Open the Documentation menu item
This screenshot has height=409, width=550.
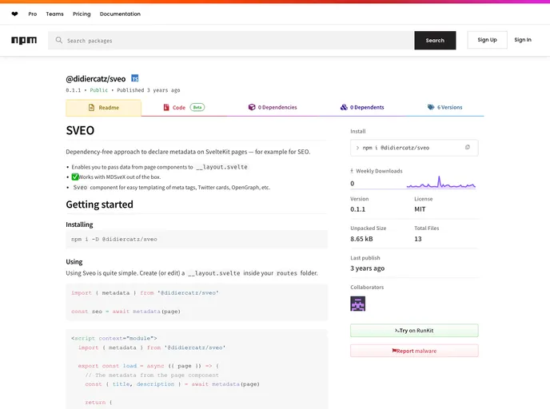120,14
